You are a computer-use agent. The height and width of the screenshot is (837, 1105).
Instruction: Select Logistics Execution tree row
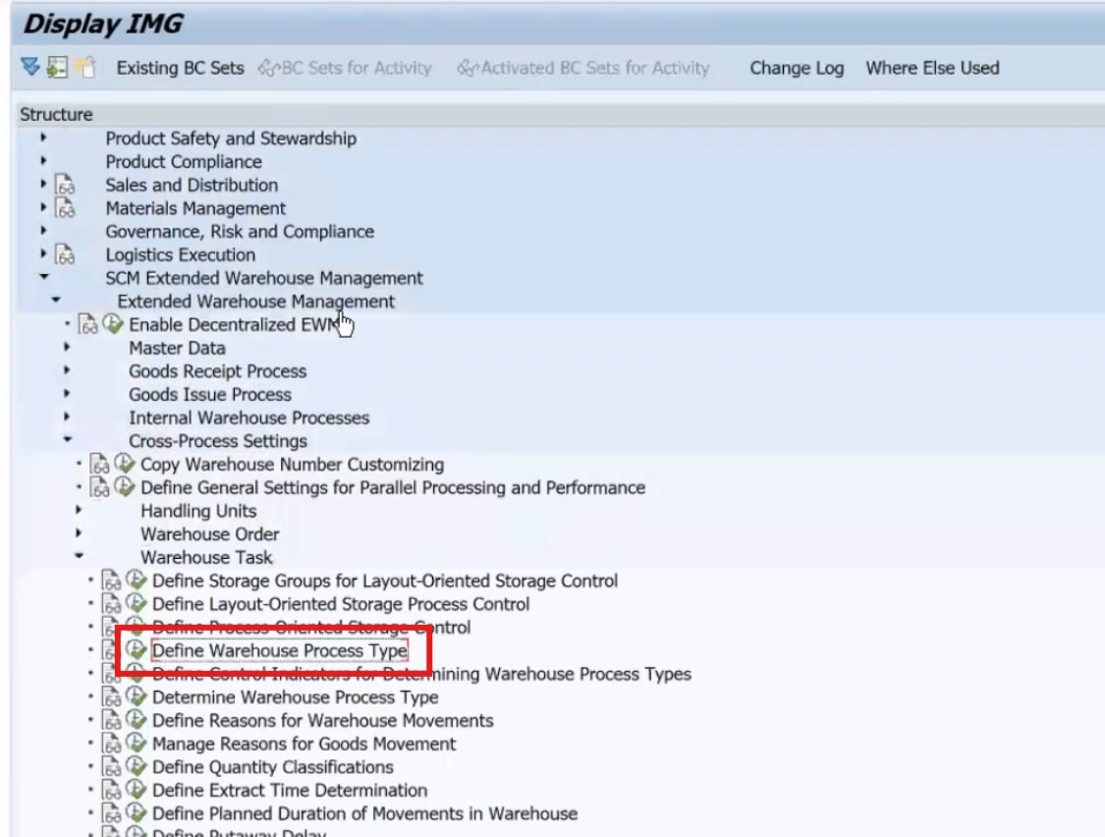tap(181, 254)
